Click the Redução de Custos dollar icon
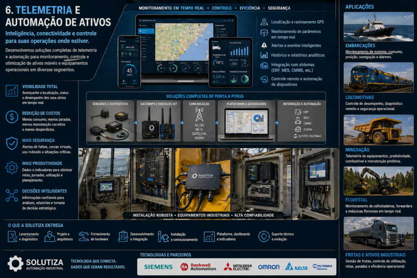This screenshot has width=417, height=278. (x=12, y=117)
